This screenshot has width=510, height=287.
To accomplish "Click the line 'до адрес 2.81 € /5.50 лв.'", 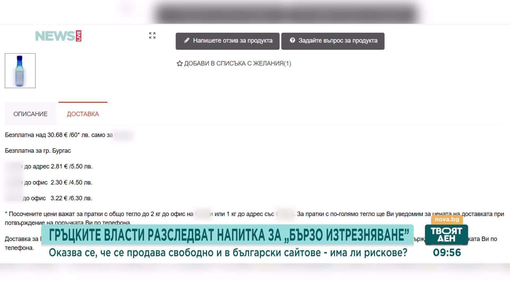I will (x=58, y=167).
